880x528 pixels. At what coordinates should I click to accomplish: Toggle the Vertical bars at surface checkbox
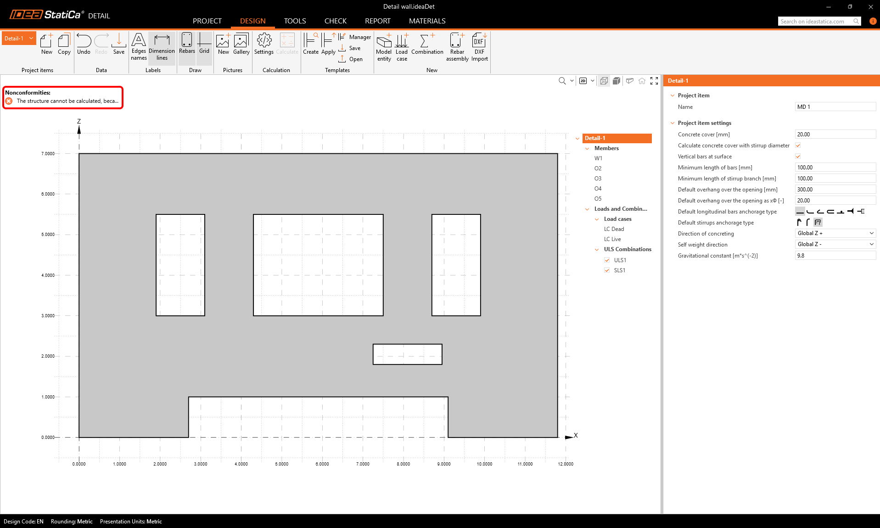pyautogui.click(x=798, y=157)
